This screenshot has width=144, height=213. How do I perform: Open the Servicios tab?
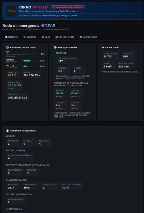(x=29, y=37)
